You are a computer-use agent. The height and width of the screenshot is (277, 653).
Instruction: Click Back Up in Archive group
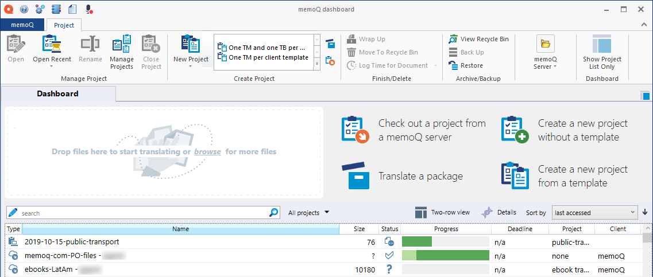[x=466, y=52]
